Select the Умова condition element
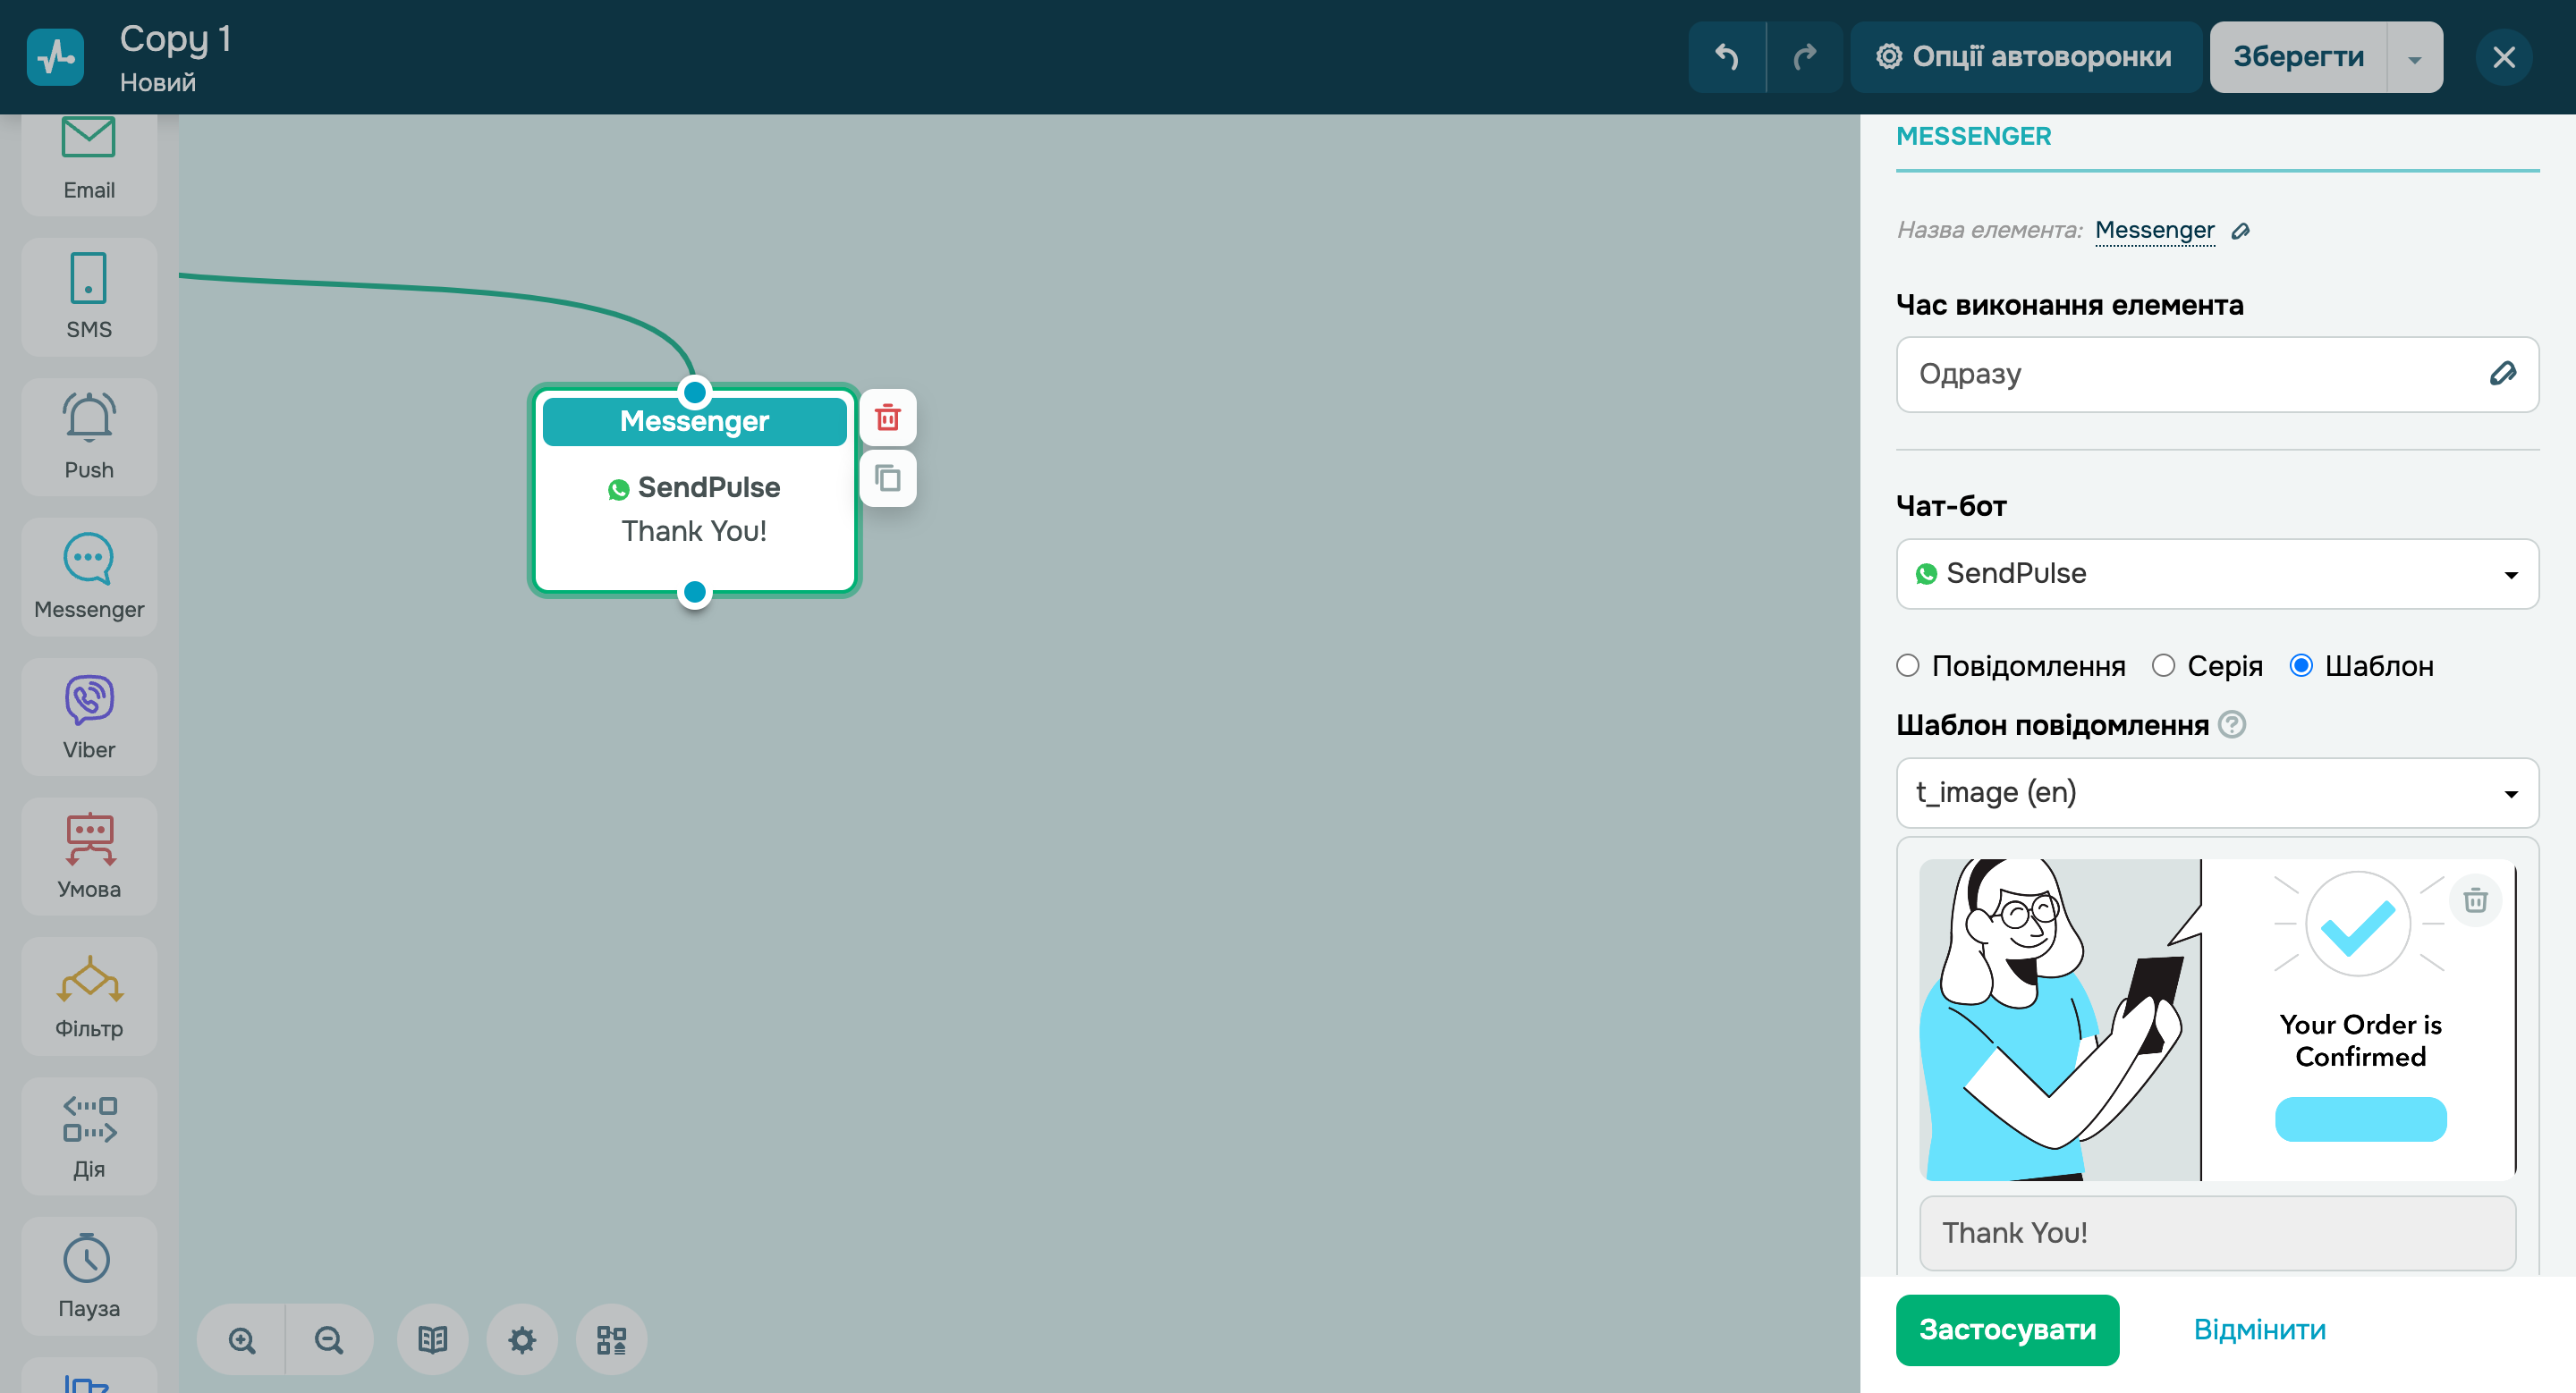The width and height of the screenshot is (2576, 1393). coord(89,856)
